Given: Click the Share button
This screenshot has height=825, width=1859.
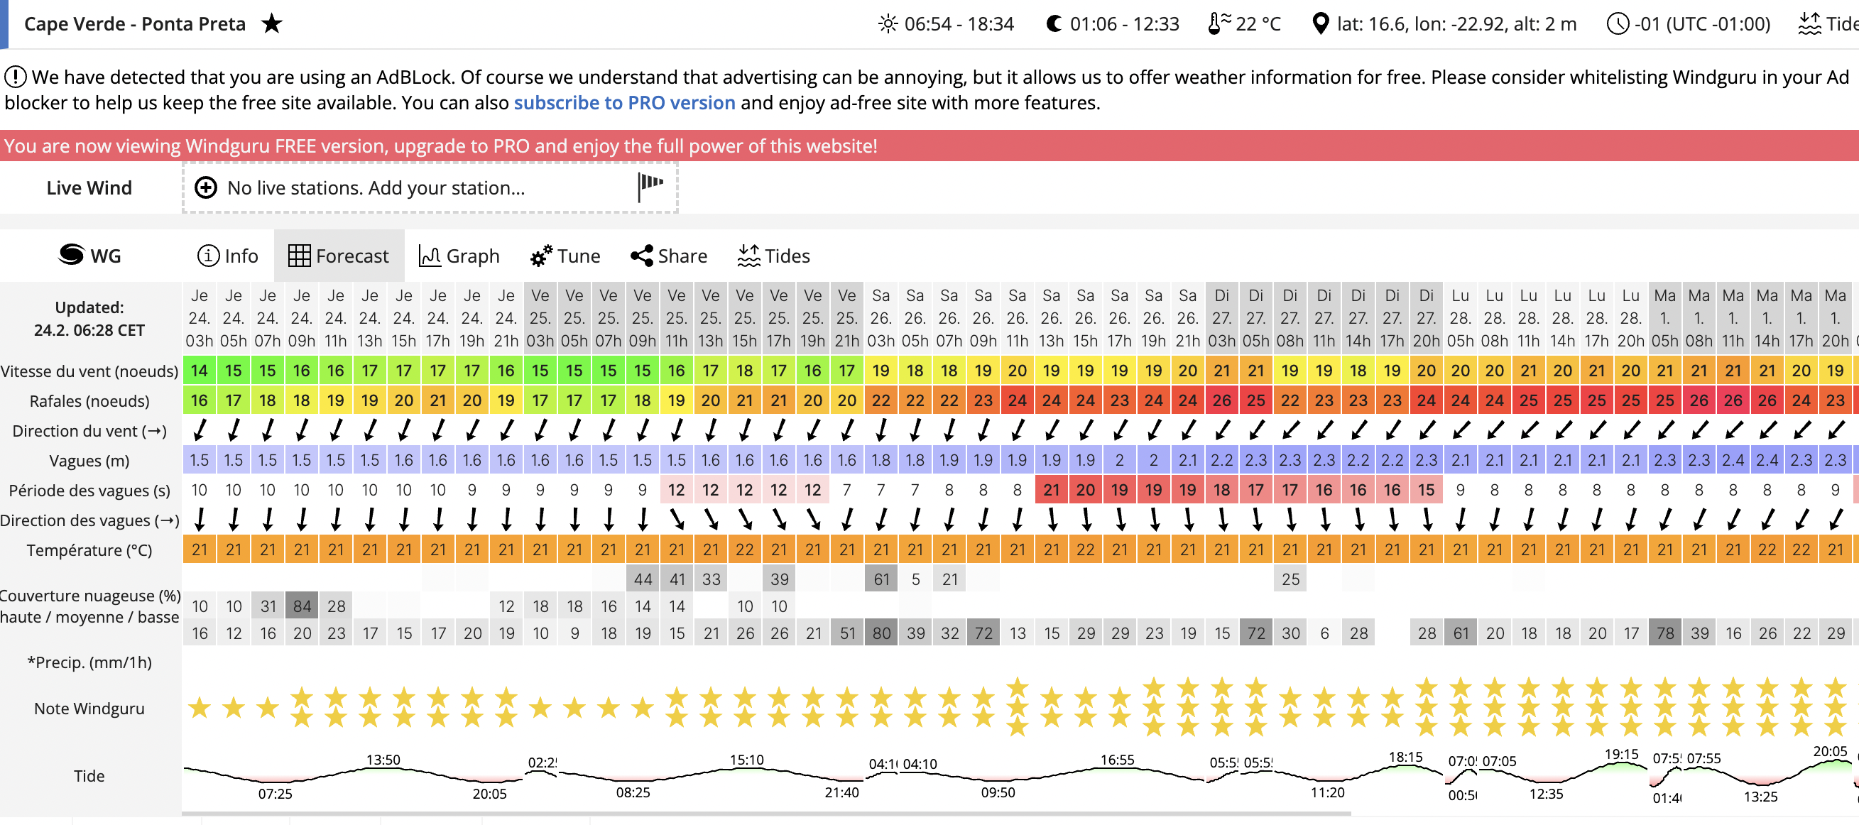Looking at the screenshot, I should [668, 256].
